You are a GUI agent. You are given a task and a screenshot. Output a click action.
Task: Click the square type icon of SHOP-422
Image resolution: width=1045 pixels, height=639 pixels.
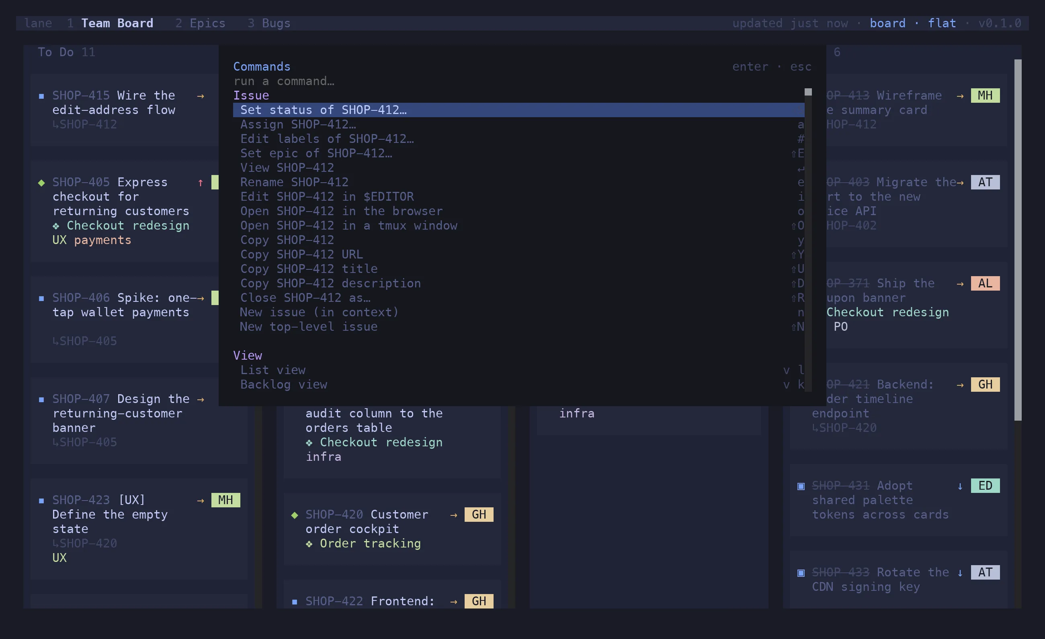[294, 602]
